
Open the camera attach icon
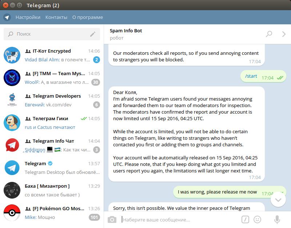[x=112, y=220]
